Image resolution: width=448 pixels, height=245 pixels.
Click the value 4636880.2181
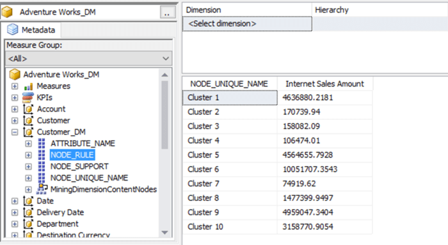click(x=308, y=98)
